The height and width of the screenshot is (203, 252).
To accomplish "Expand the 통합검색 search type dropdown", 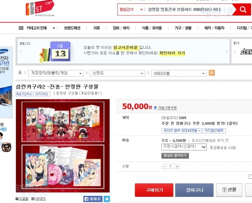I will (131, 10).
